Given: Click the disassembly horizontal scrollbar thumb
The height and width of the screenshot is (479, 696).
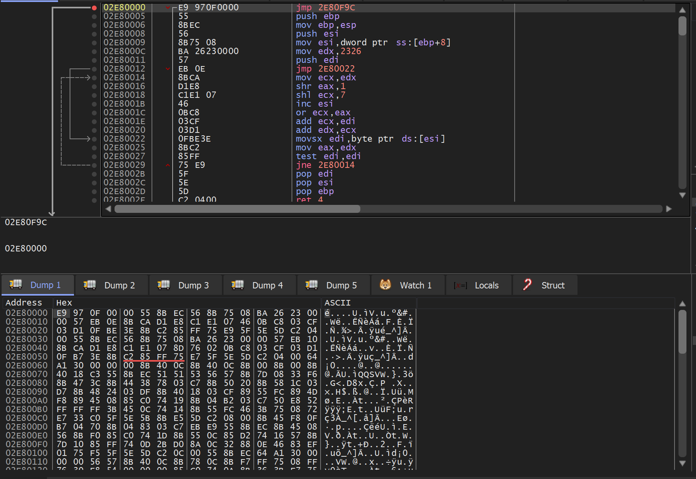Looking at the screenshot, I should coord(237,209).
